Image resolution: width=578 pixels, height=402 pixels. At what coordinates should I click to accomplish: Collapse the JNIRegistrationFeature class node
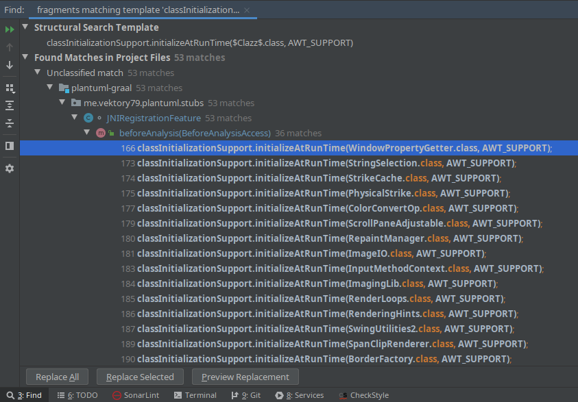(75, 117)
